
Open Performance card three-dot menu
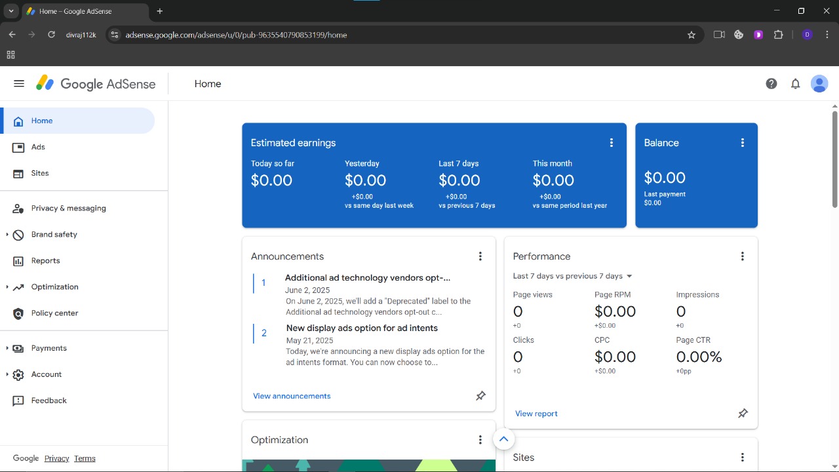(x=743, y=256)
